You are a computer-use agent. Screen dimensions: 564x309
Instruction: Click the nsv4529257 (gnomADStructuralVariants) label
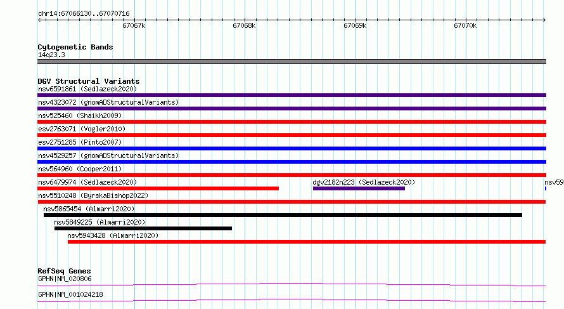tap(108, 155)
